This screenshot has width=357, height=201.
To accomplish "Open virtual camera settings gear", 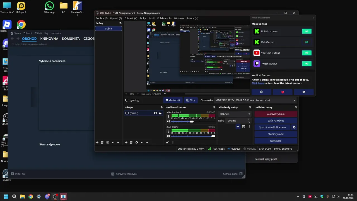I will pos(294,127).
